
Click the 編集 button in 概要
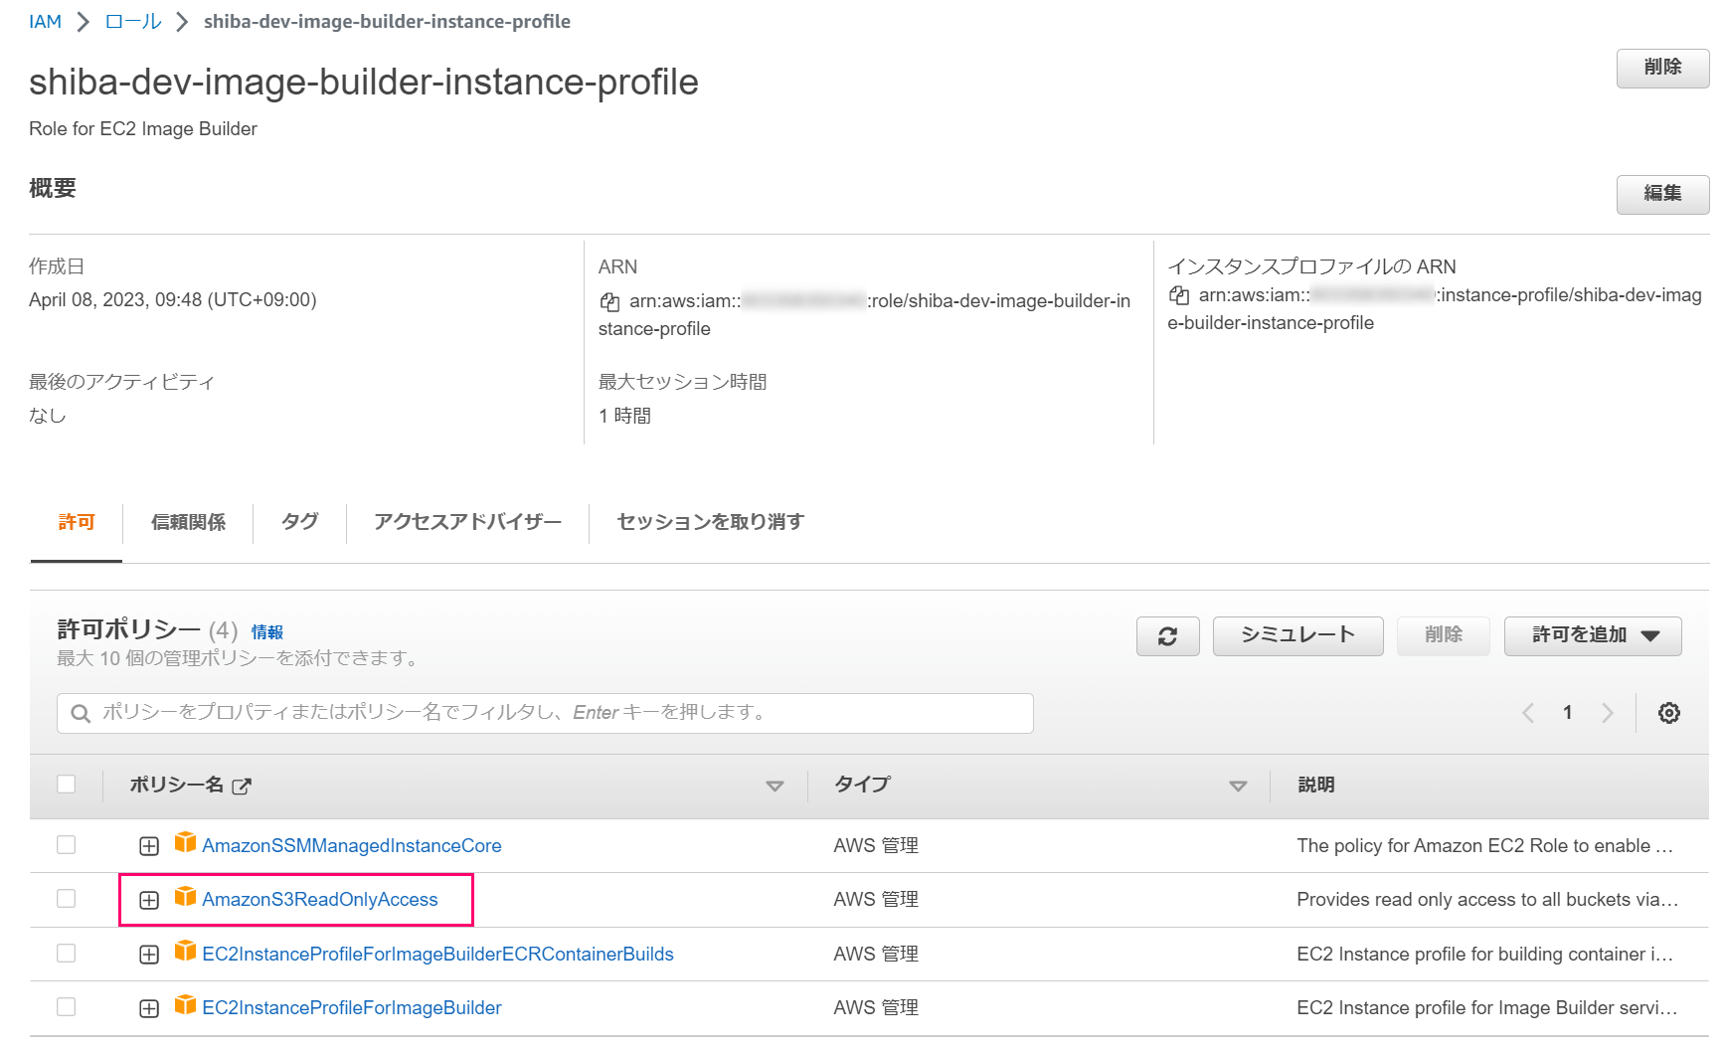tap(1663, 194)
